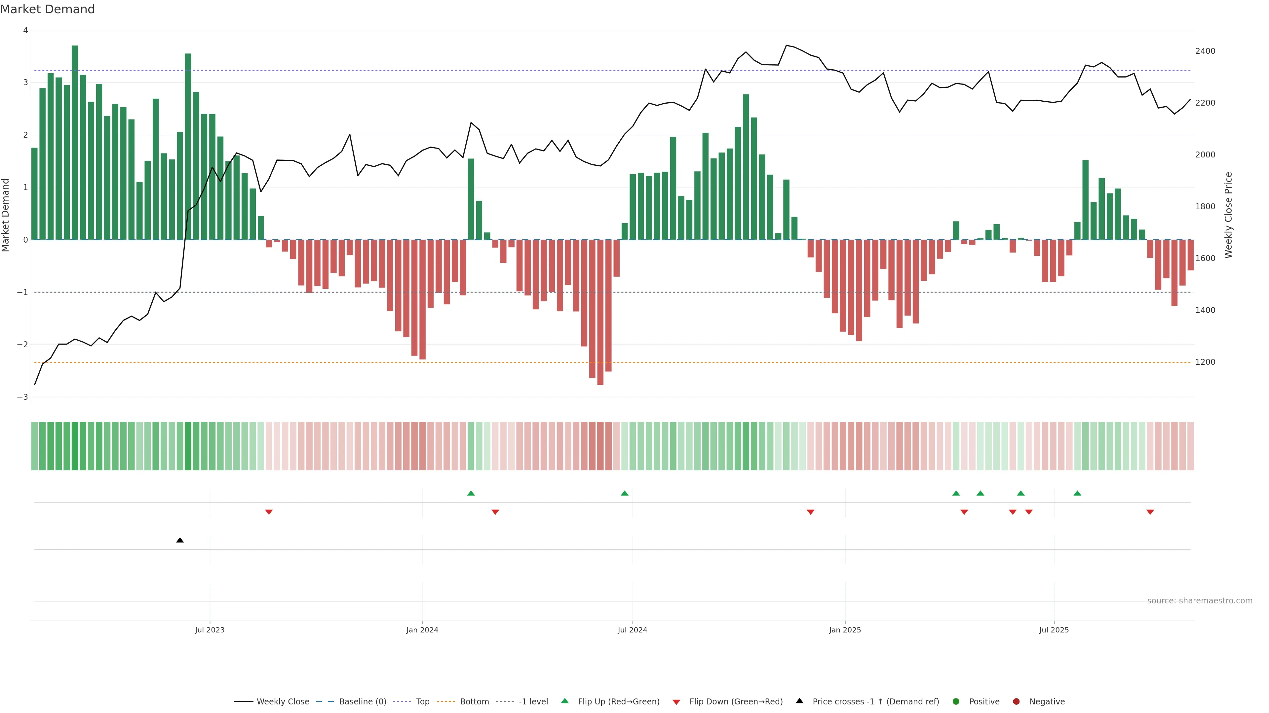Click green Flip Up marker near Jul 2024
This screenshot has height=713, width=1269.
tap(625, 493)
